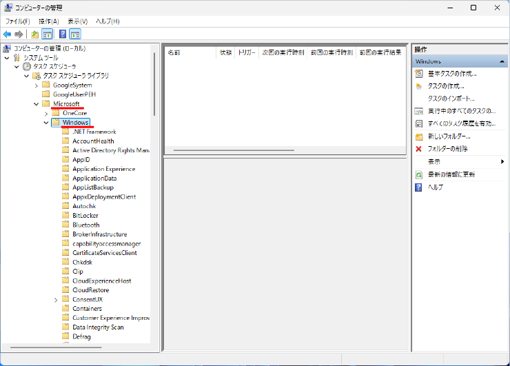
Task: Expand the OneCore folder node
Action: (x=46, y=114)
